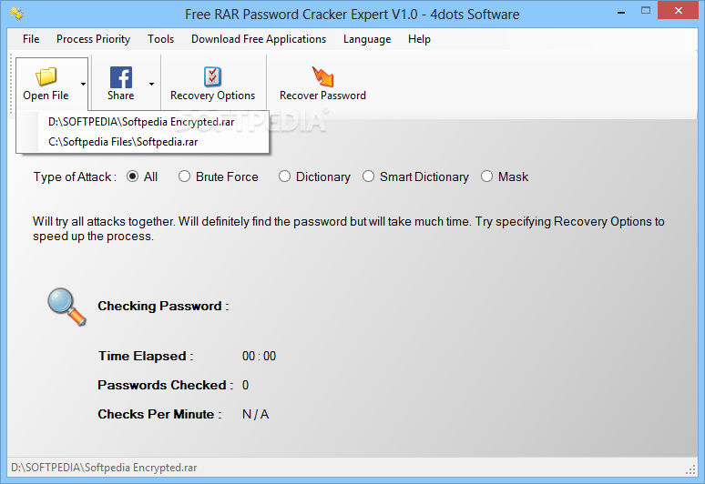Expand the Open File dropdown arrow

(x=83, y=84)
